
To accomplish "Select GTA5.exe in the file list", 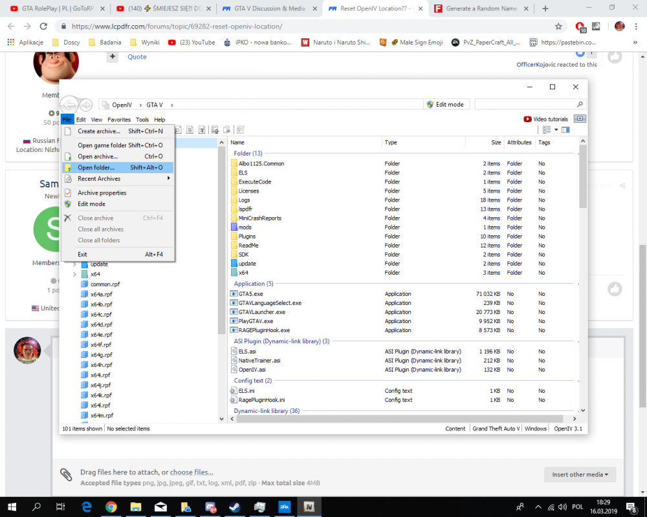I will click(250, 294).
